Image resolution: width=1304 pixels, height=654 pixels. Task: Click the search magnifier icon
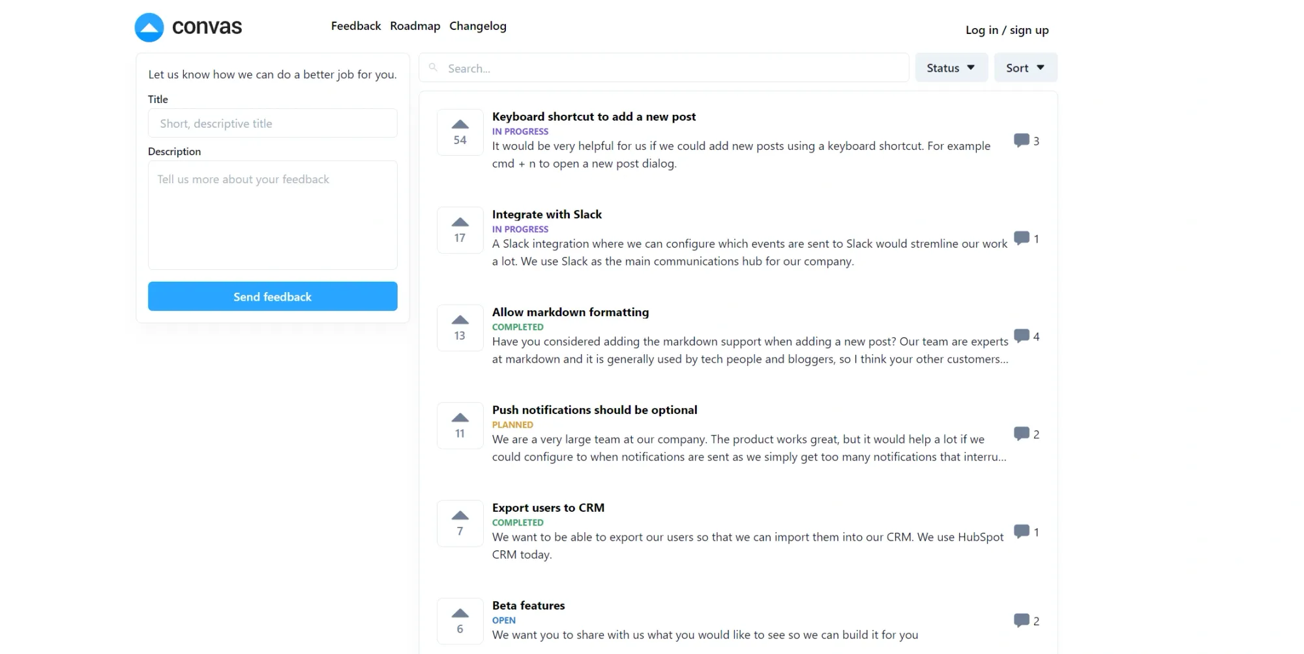click(x=433, y=67)
